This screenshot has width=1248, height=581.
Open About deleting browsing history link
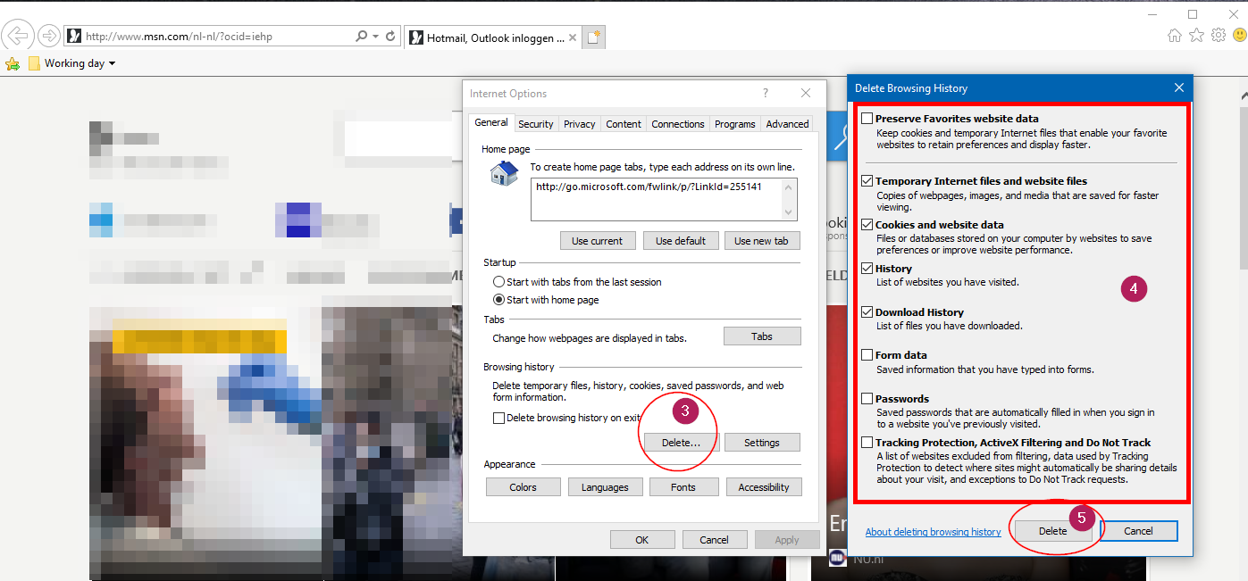(x=933, y=532)
